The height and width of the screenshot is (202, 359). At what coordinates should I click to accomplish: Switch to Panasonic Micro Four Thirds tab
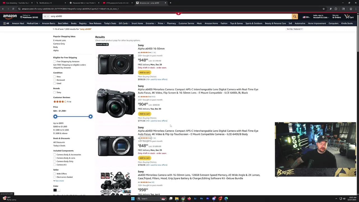pyautogui.click(x=84, y=3)
